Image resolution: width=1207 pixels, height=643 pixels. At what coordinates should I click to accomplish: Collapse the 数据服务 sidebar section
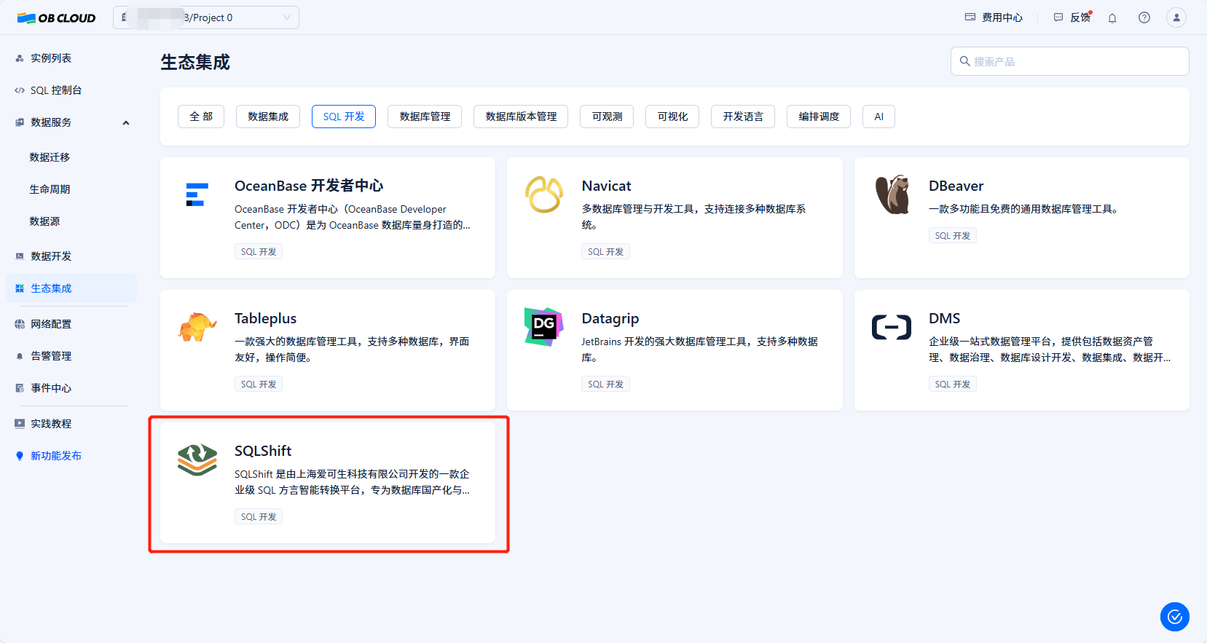click(126, 122)
